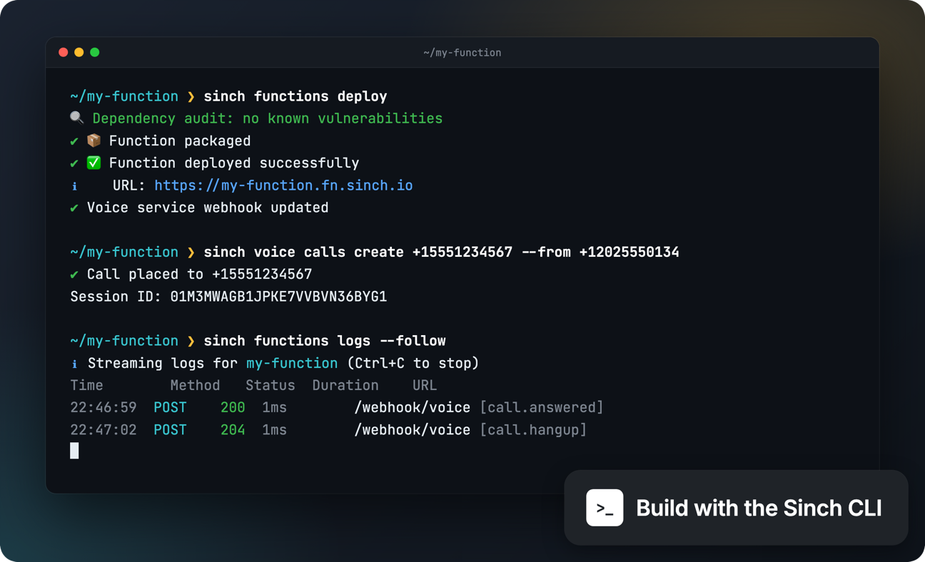
Task: Click the green maximize window button
Action: click(x=95, y=52)
